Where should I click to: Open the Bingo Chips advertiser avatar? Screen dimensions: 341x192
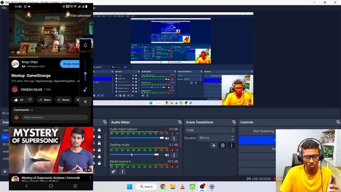pos(15,64)
